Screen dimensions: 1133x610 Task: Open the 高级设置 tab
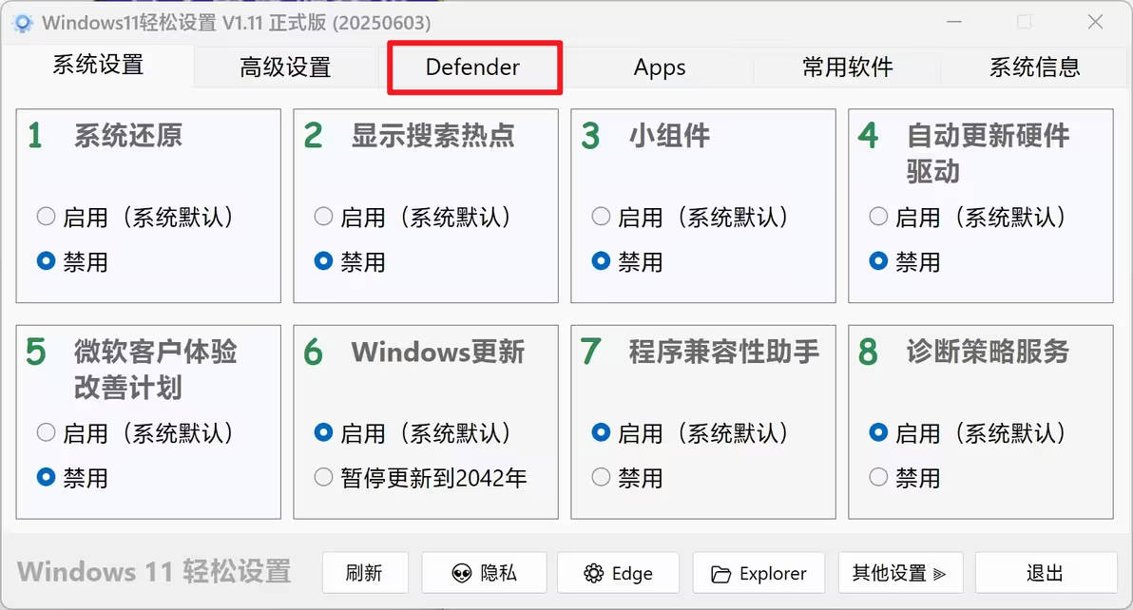coord(285,67)
